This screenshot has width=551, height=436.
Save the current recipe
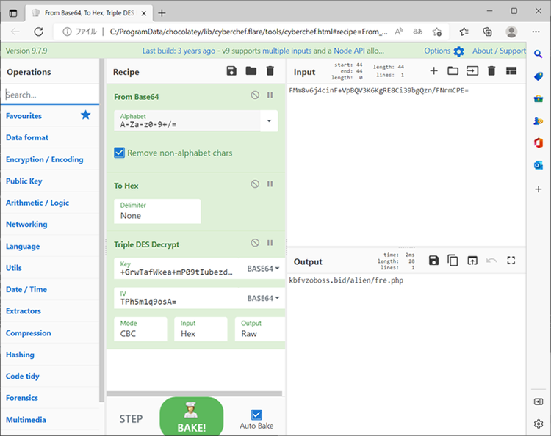click(x=231, y=71)
